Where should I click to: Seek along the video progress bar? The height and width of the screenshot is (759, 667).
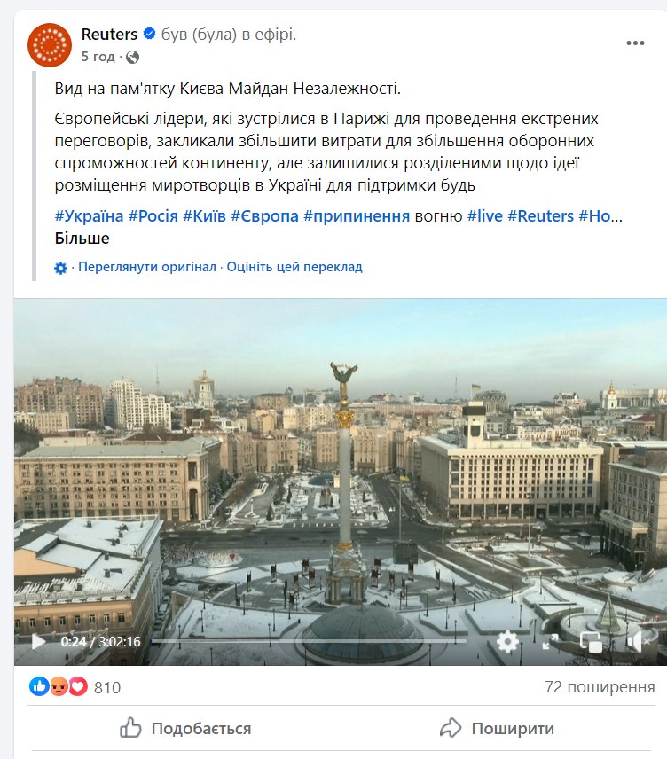[309, 641]
